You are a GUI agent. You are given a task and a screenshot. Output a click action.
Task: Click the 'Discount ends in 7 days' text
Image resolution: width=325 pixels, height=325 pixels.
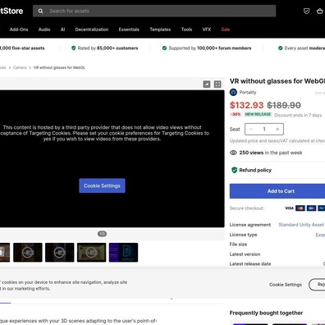click(x=298, y=115)
